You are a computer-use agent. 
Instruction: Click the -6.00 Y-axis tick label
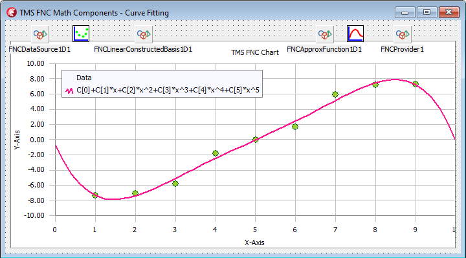click(x=36, y=186)
